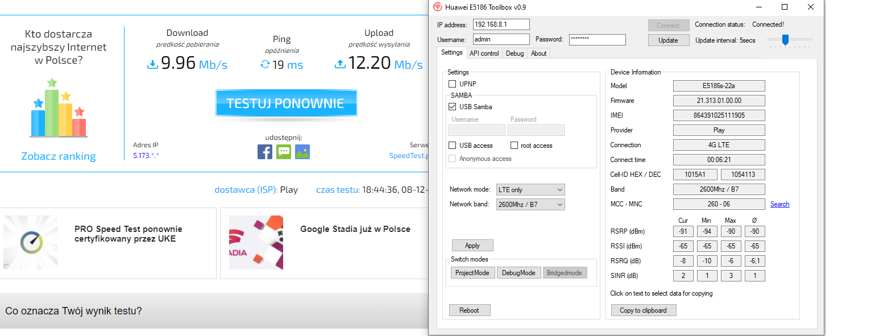This screenshot has height=336, width=871.
Task: Click the ProjectMode button
Action: click(472, 273)
